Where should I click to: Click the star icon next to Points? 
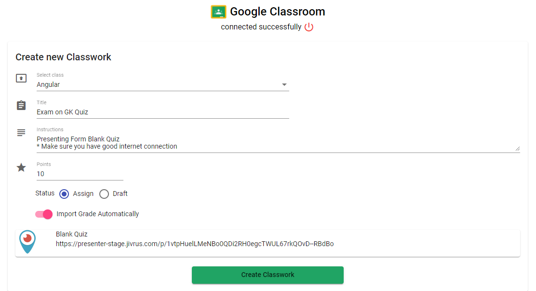click(x=21, y=167)
